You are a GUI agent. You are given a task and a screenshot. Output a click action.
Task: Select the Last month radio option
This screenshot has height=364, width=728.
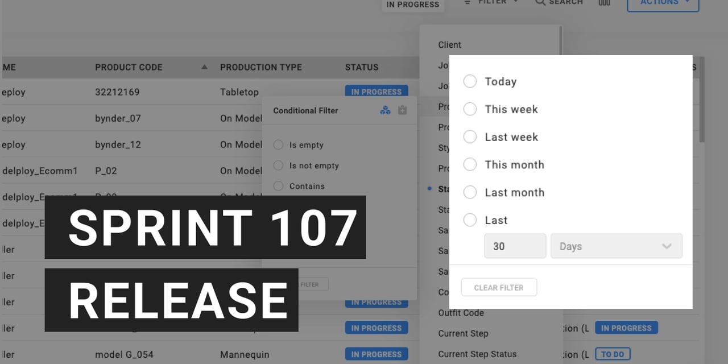[470, 192]
